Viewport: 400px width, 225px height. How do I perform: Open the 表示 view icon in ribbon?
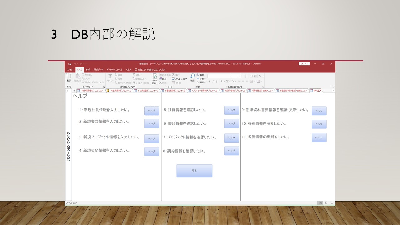[69, 77]
